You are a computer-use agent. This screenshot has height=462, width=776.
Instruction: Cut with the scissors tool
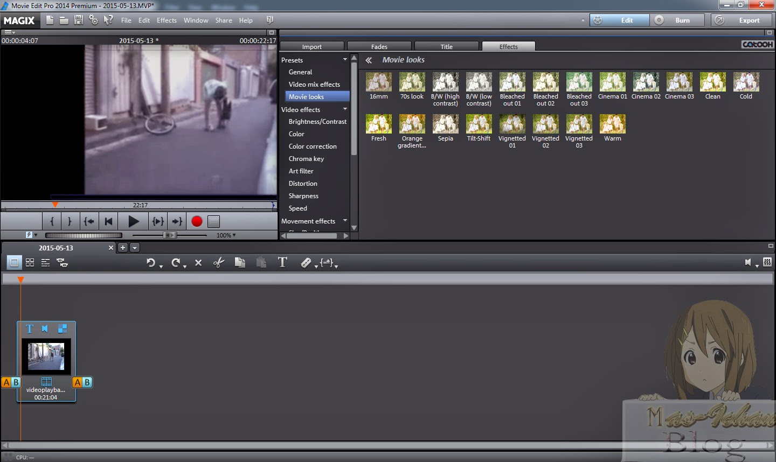[x=218, y=263]
